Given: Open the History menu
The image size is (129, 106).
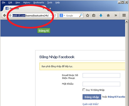Looking at the screenshot, I should [x=27, y=3].
